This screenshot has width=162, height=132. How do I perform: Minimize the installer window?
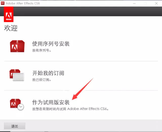134,3
